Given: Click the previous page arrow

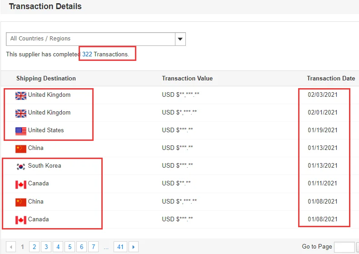Looking at the screenshot, I should click(11, 247).
